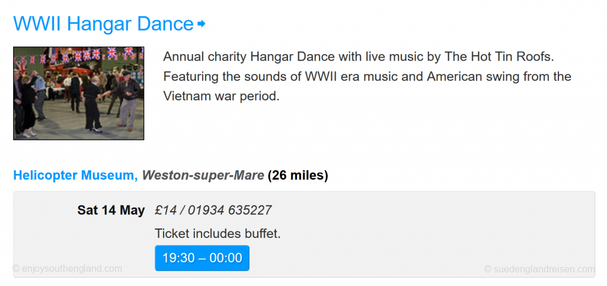Screen dimensions: 607x286
Task: Click the suedenglandreisen.com watermark
Action: click(539, 269)
